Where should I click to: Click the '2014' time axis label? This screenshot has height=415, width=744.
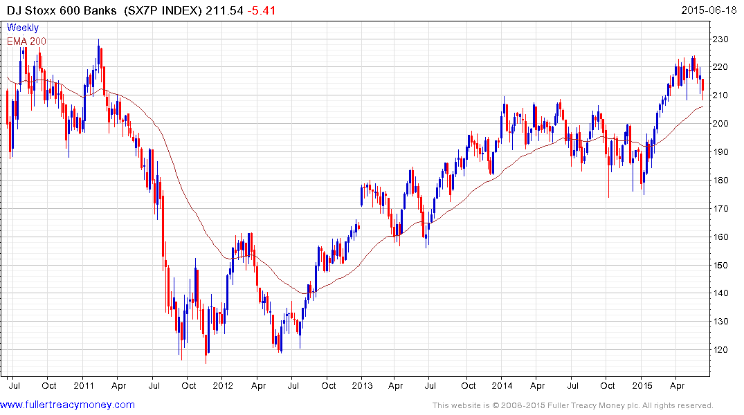502,385
